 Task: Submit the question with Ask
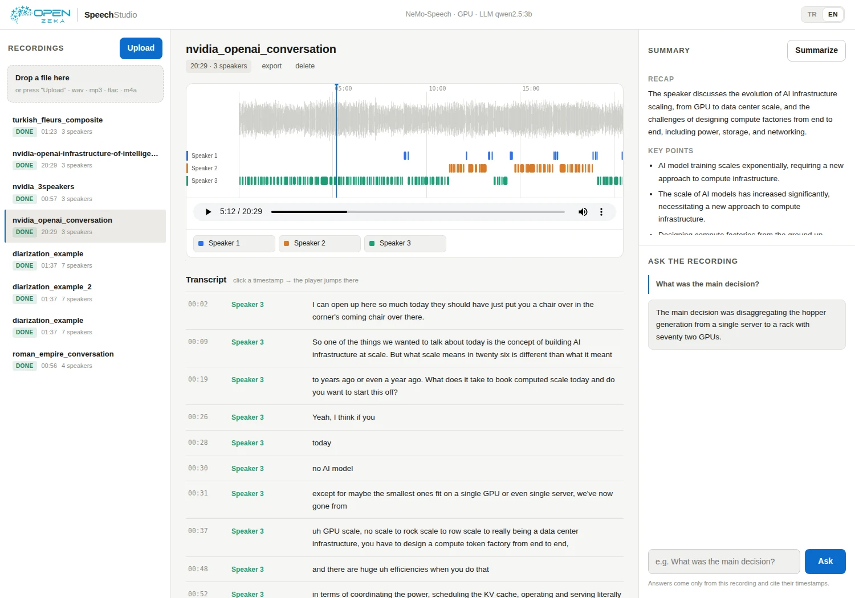point(825,562)
